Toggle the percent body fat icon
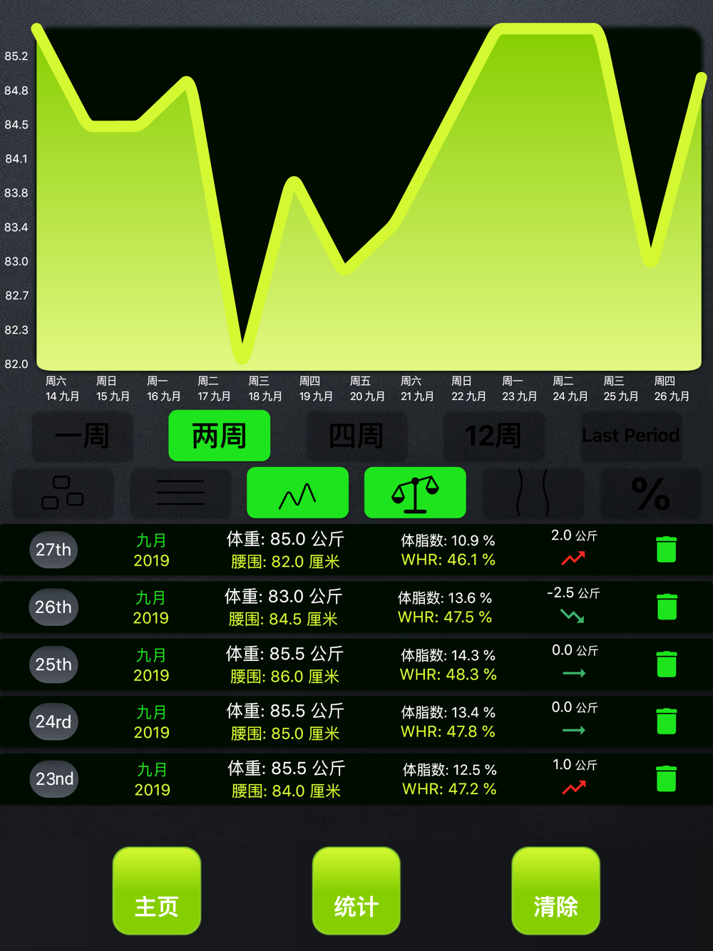 650,493
